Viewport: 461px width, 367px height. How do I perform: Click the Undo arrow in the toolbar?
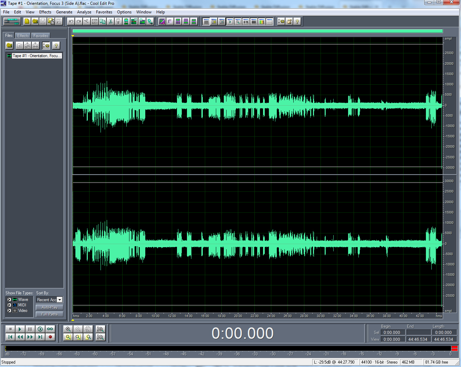click(x=71, y=21)
